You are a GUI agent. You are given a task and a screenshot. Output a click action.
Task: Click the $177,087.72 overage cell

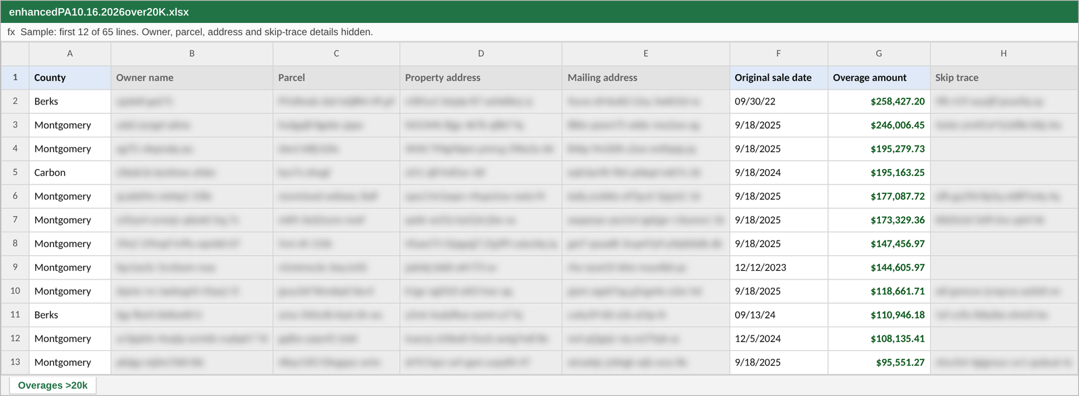pos(879,196)
